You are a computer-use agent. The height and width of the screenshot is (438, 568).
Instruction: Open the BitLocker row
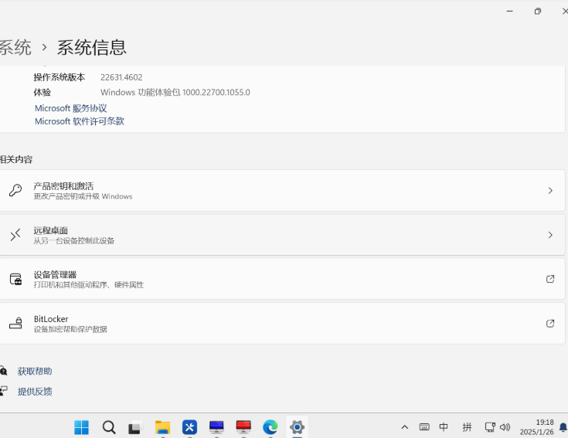[x=282, y=324]
